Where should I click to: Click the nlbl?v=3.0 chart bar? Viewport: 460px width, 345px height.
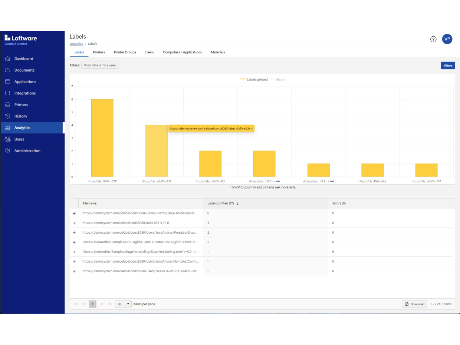pyautogui.click(x=427, y=170)
